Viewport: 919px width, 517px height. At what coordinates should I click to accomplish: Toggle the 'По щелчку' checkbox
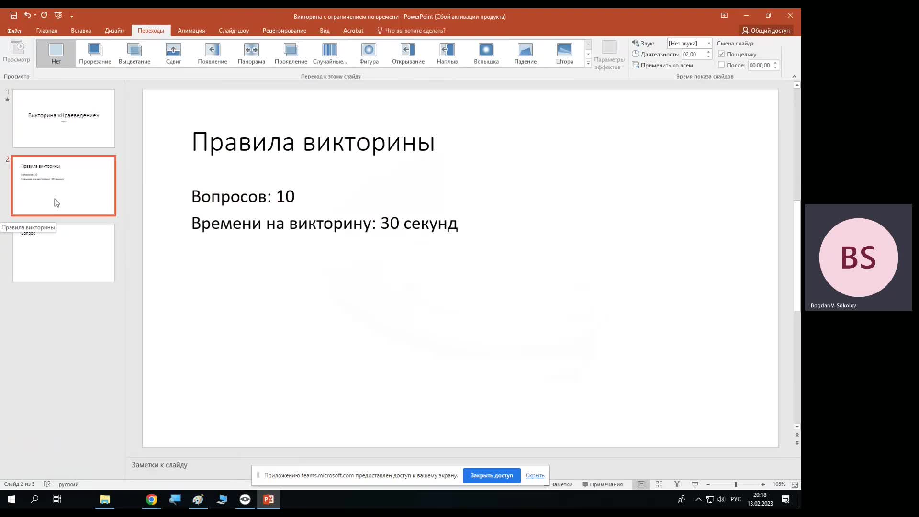tap(721, 54)
